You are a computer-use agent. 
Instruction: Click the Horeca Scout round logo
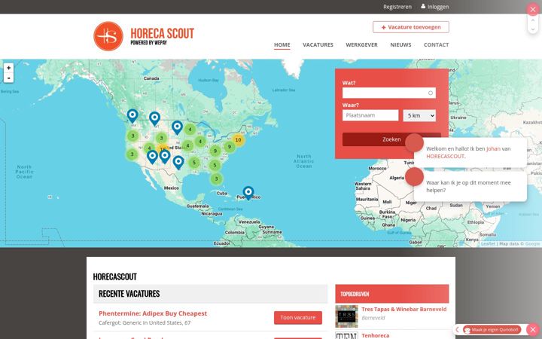tap(108, 36)
